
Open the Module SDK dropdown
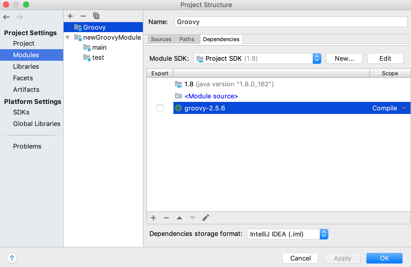tap(317, 58)
